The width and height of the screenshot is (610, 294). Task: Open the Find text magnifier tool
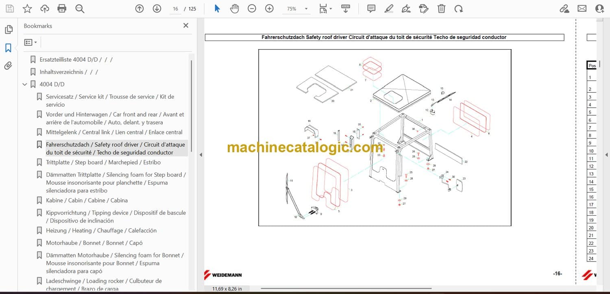80,9
